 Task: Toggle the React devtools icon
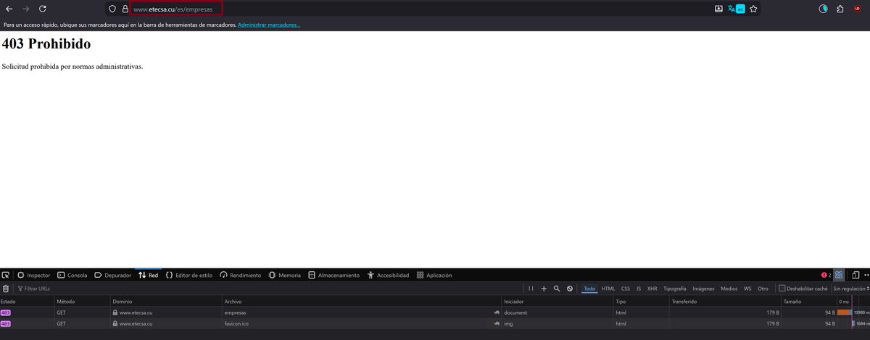[x=839, y=275]
